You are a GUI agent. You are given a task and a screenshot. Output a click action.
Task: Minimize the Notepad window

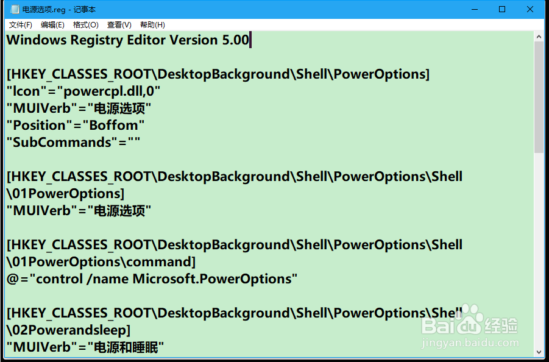tap(475, 10)
